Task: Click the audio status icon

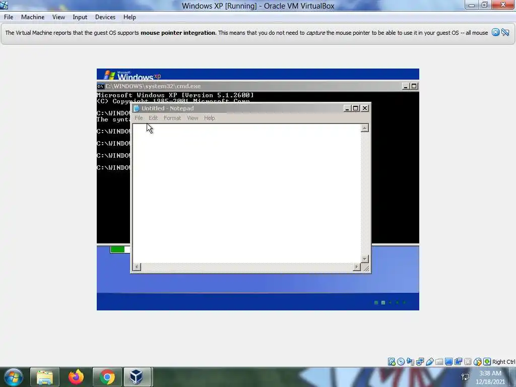Action: (410, 362)
